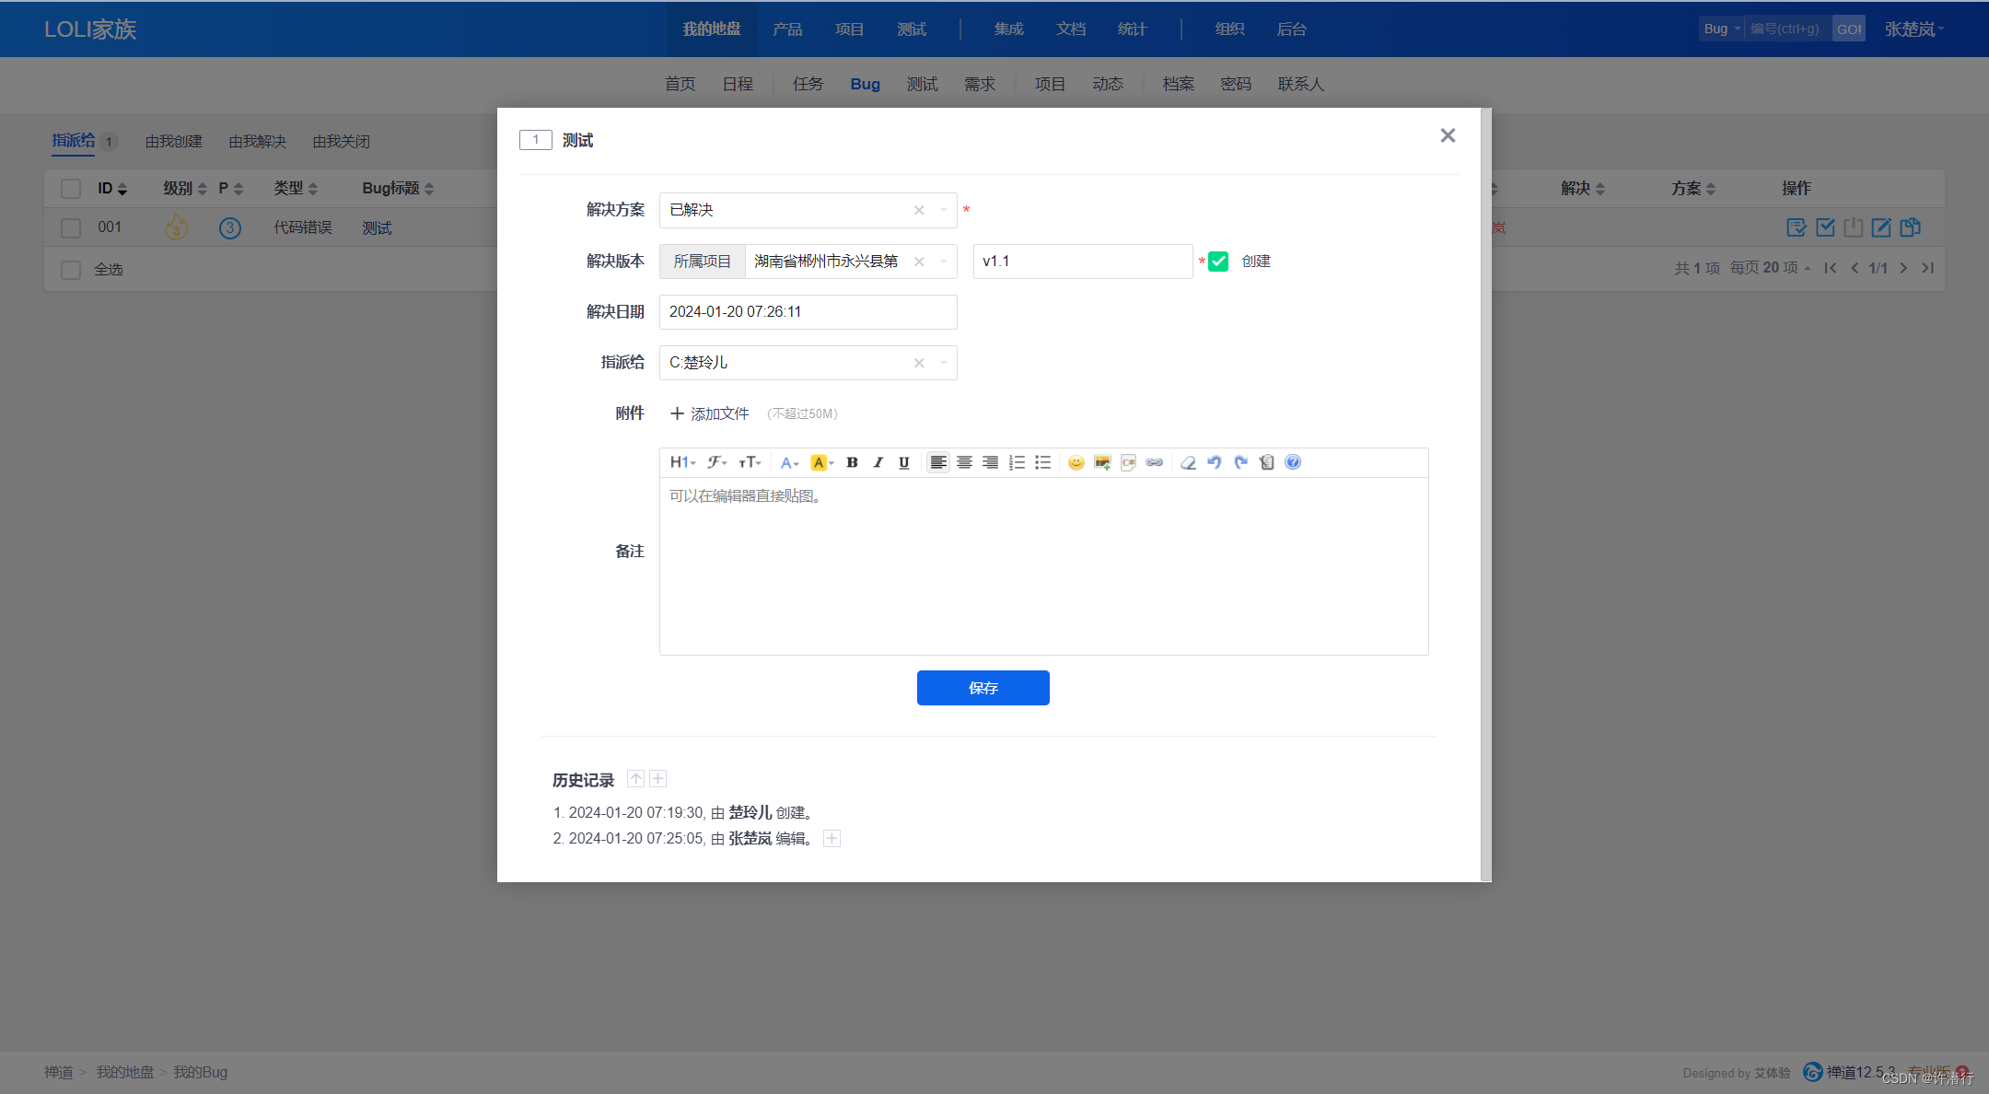Viewport: 1989px width, 1094px height.
Task: Expand all history entries with the plus icon
Action: click(657, 779)
